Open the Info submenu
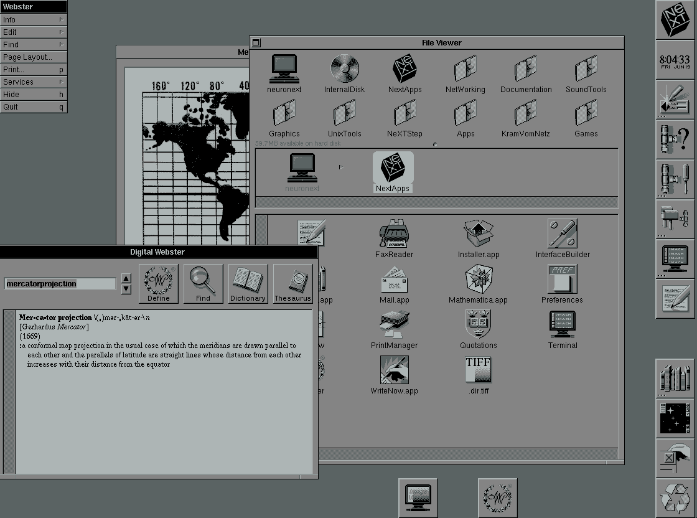This screenshot has height=518, width=697. tap(34, 19)
